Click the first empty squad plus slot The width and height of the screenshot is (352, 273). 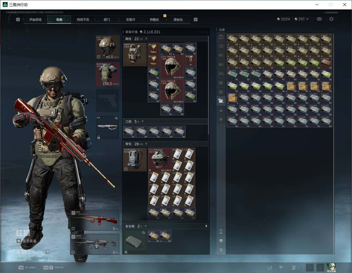point(310,268)
